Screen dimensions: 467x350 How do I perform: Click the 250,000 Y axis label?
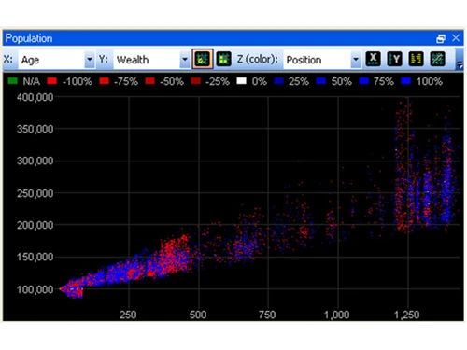[35, 193]
